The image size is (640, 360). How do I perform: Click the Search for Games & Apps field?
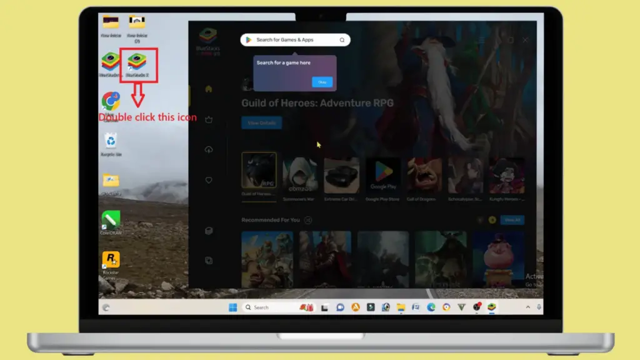295,40
